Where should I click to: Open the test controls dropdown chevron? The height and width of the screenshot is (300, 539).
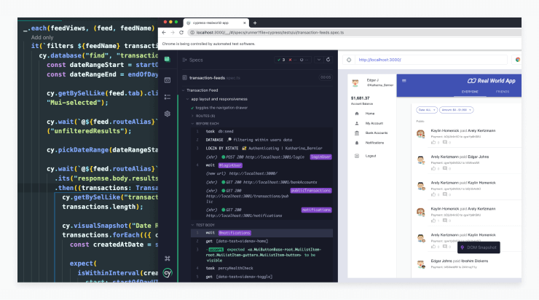click(x=318, y=60)
